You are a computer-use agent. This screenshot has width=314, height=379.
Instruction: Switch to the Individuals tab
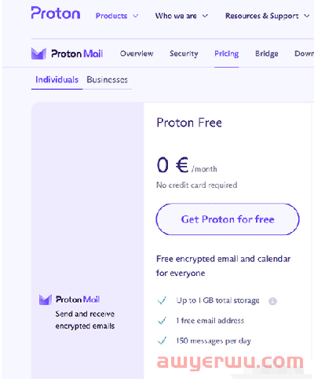(57, 79)
